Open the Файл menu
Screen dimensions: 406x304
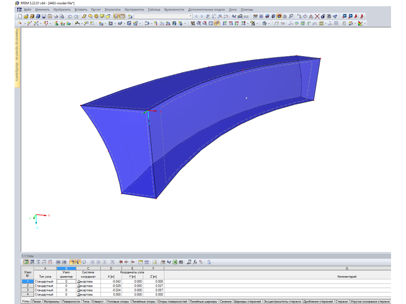(27, 10)
